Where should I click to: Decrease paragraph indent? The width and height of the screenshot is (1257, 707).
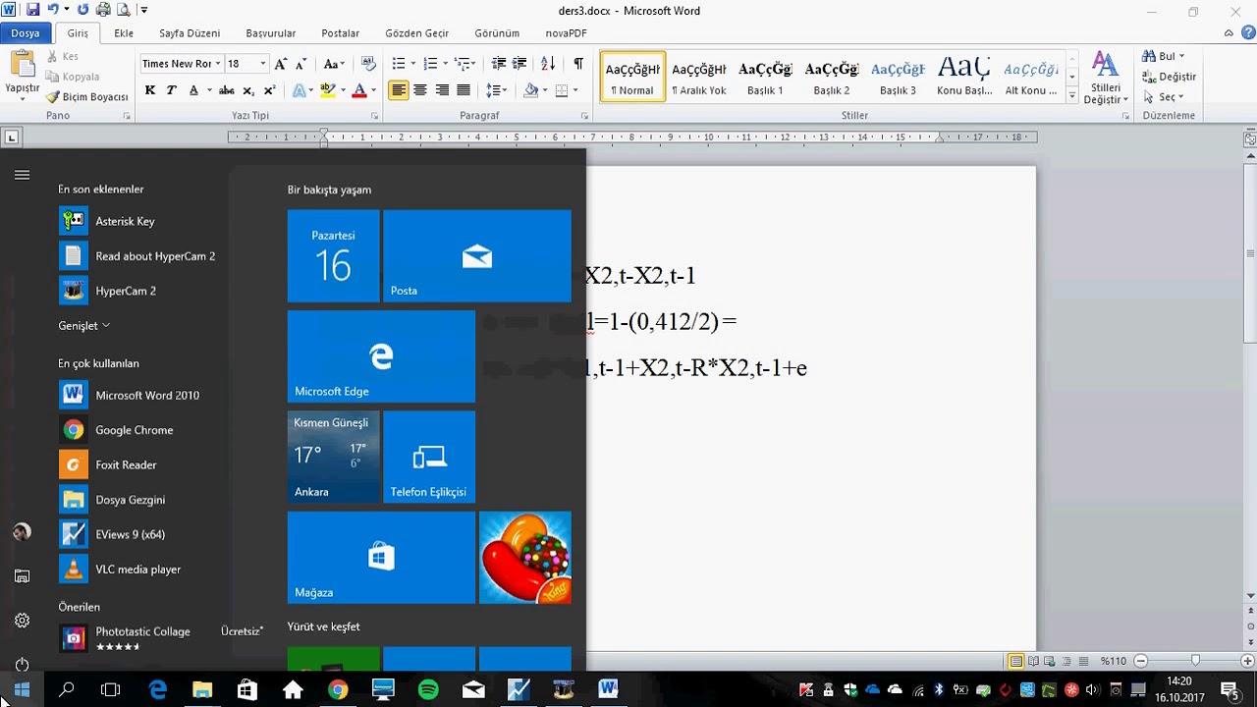click(499, 64)
